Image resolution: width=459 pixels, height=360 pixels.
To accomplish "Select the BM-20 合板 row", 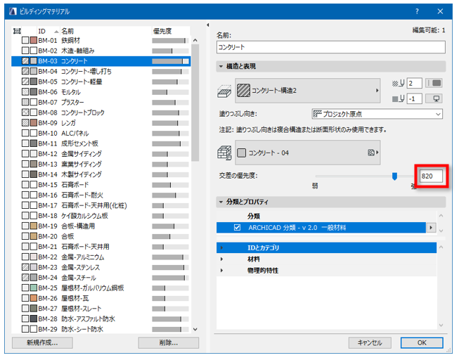I will pyautogui.click(x=101, y=236).
